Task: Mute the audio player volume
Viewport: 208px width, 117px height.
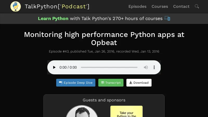Action: coord(146,67)
